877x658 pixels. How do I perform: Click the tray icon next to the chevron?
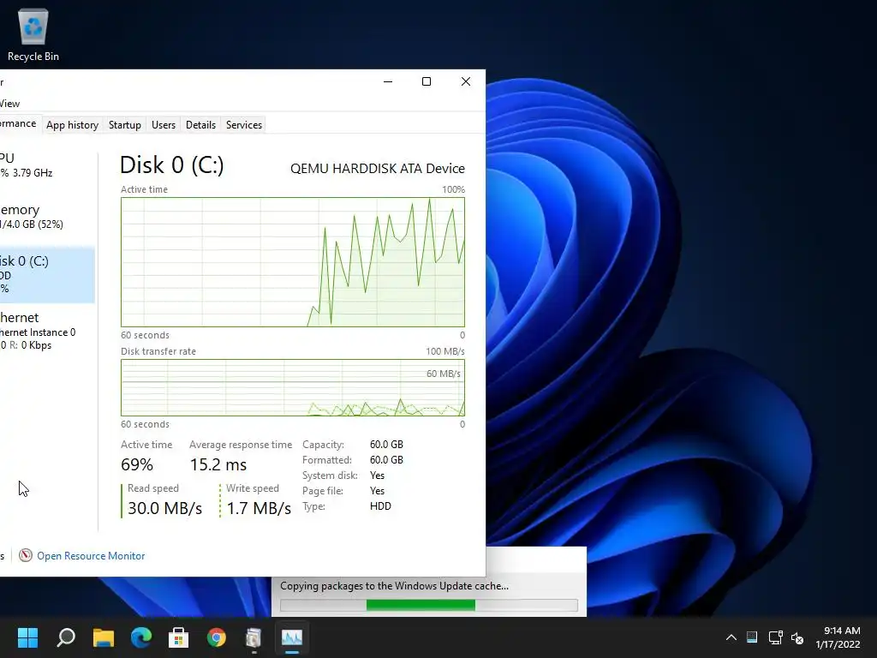click(x=752, y=637)
